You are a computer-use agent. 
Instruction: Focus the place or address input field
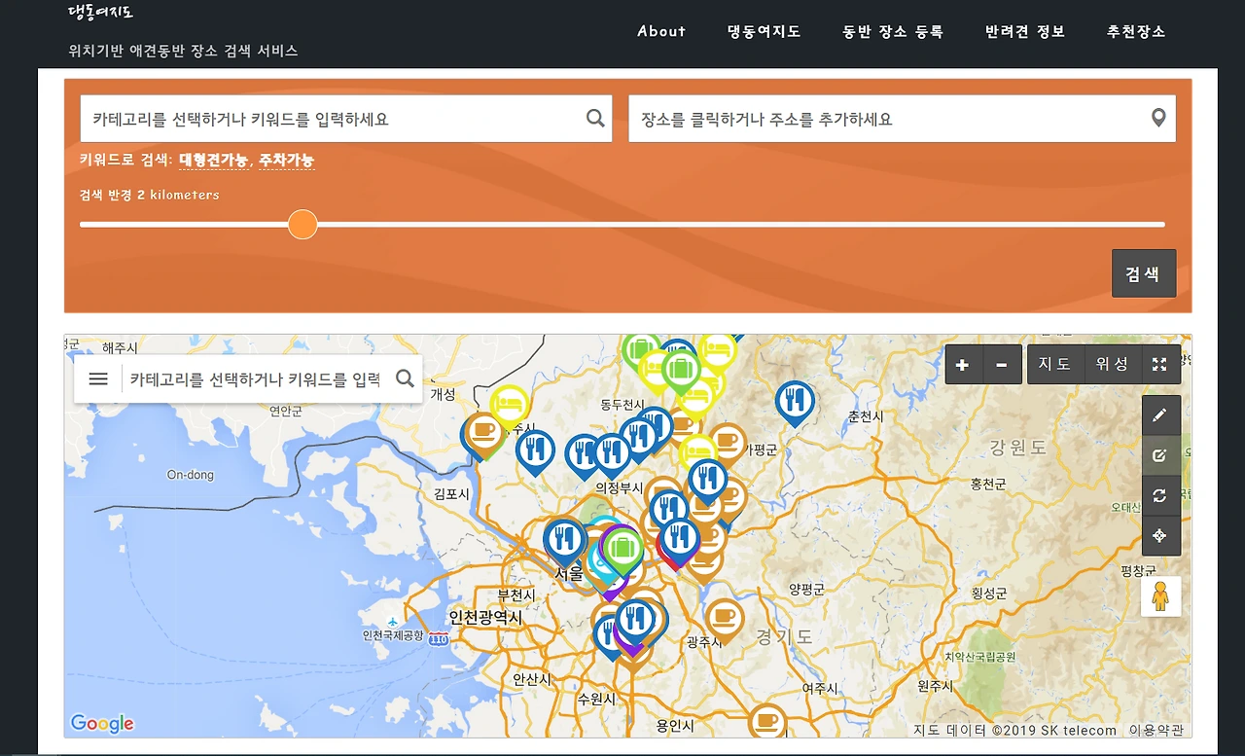902,119
